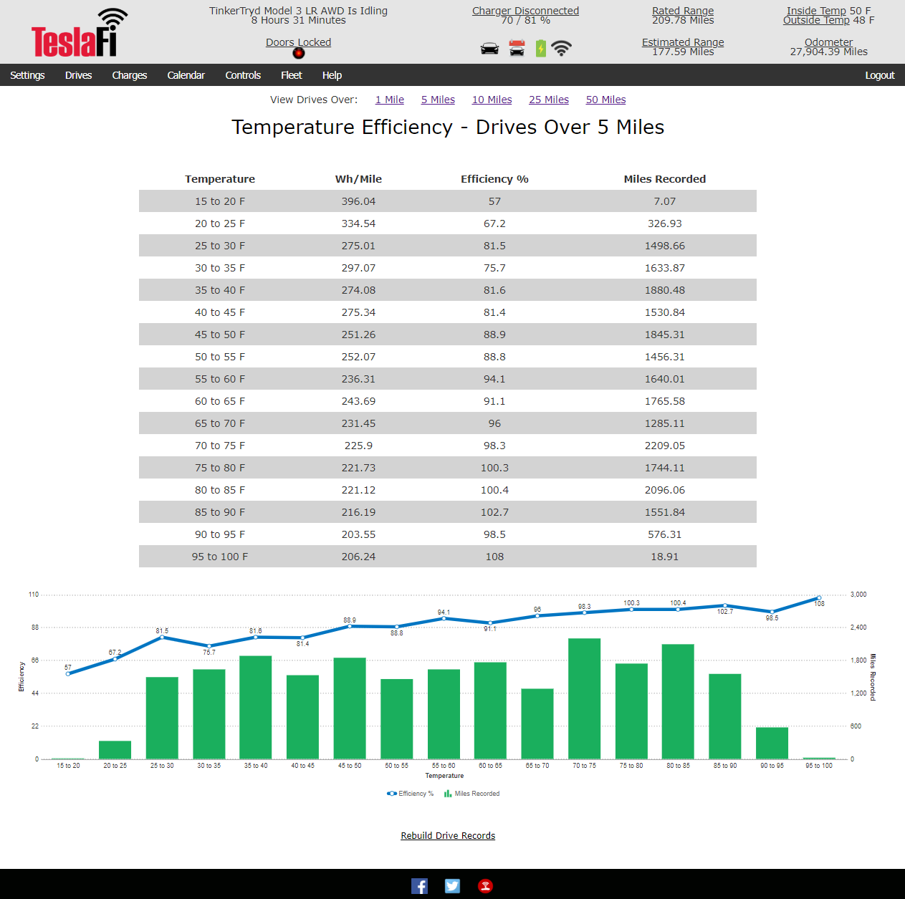
Task: Open the Fleet menu
Action: [x=291, y=75]
